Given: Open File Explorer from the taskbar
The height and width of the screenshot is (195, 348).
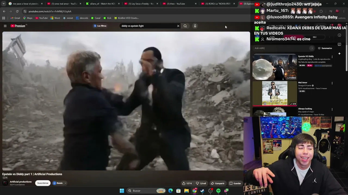Looking at the screenshot, I should 187,191.
